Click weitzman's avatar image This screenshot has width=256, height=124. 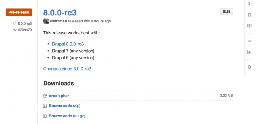pyautogui.click(x=46, y=21)
